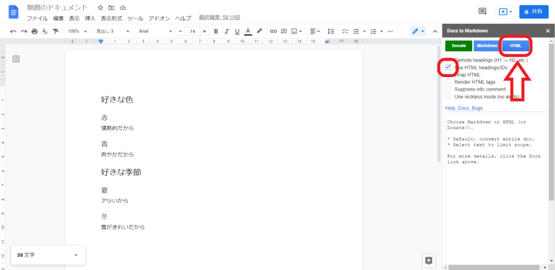Show document outline icon
555x270 pixels.
(16, 59)
